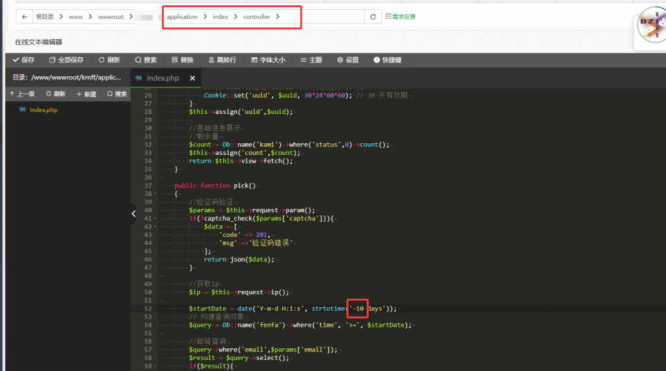Viewport: 666px width, 371px height.
Task: Fold code at line 38
Action: point(155,194)
